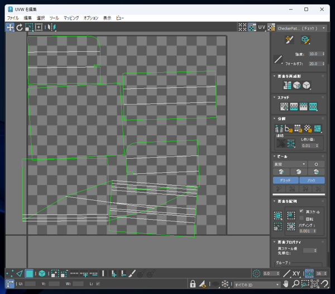
Task: Click Reset Peel icon
Action: [316, 172]
